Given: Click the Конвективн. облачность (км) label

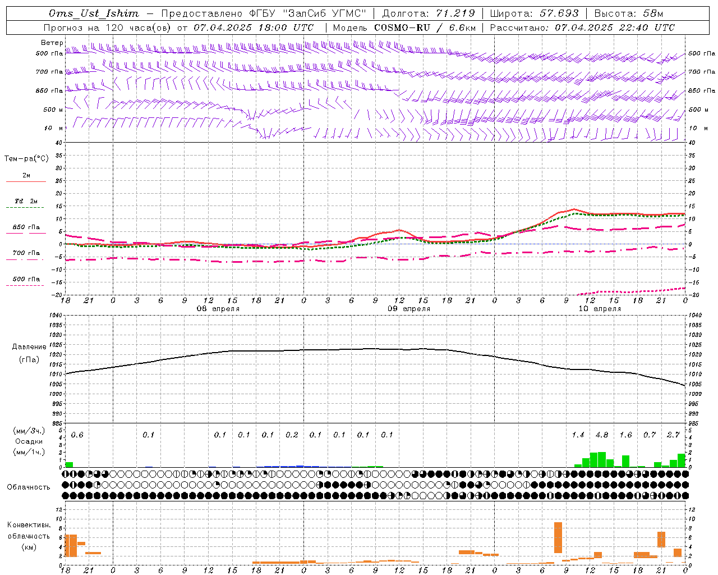Looking at the screenshot, I should coord(29,536).
